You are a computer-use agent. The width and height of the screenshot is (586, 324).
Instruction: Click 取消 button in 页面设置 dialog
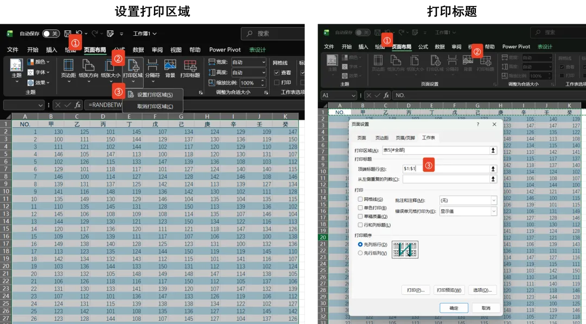pos(486,308)
